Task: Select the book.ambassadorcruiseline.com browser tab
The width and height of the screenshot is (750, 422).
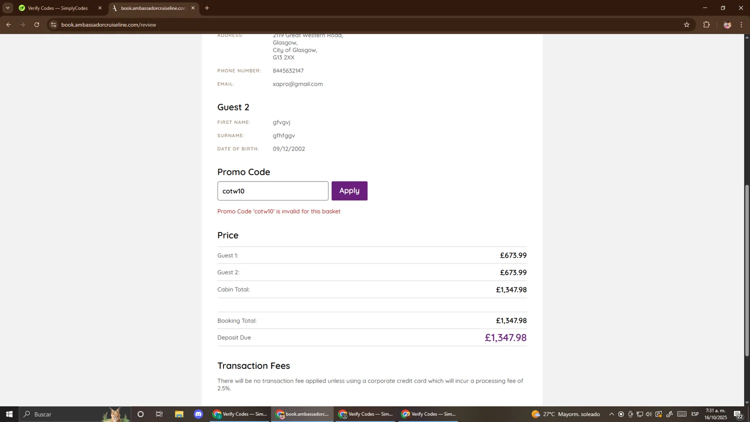Action: click(152, 8)
